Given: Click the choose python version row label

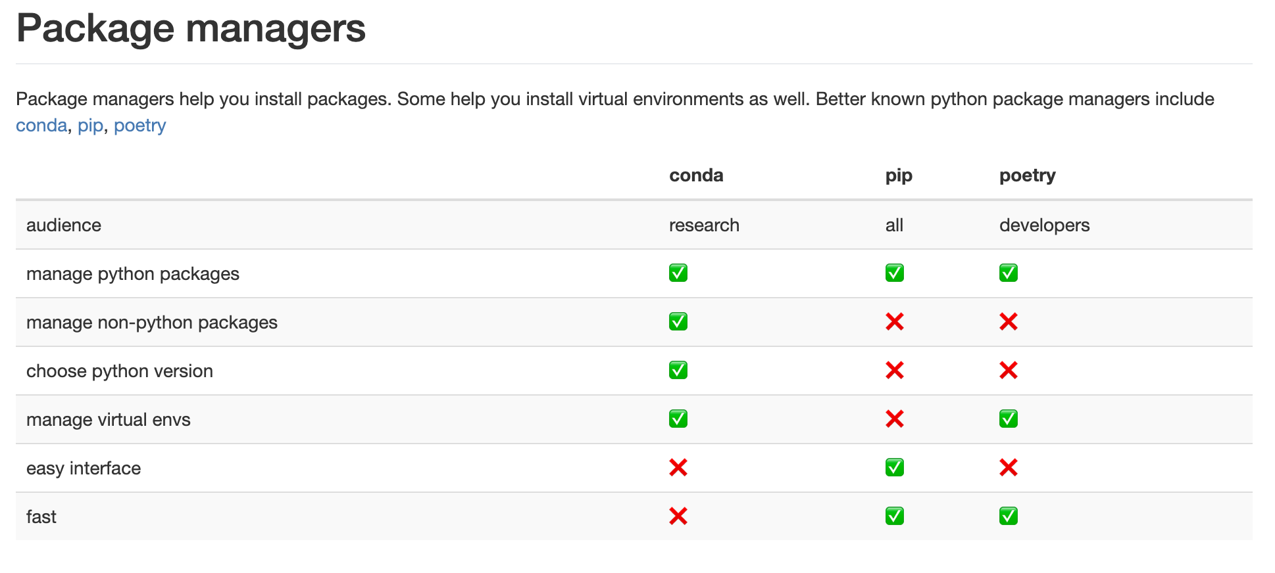Looking at the screenshot, I should pos(120,371).
